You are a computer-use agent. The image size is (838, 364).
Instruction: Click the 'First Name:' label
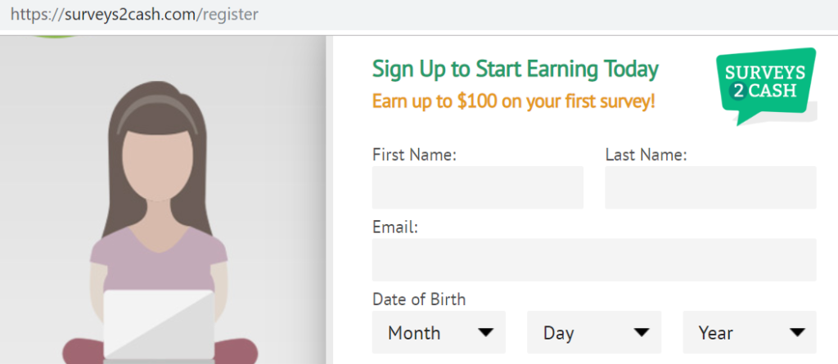click(x=414, y=155)
